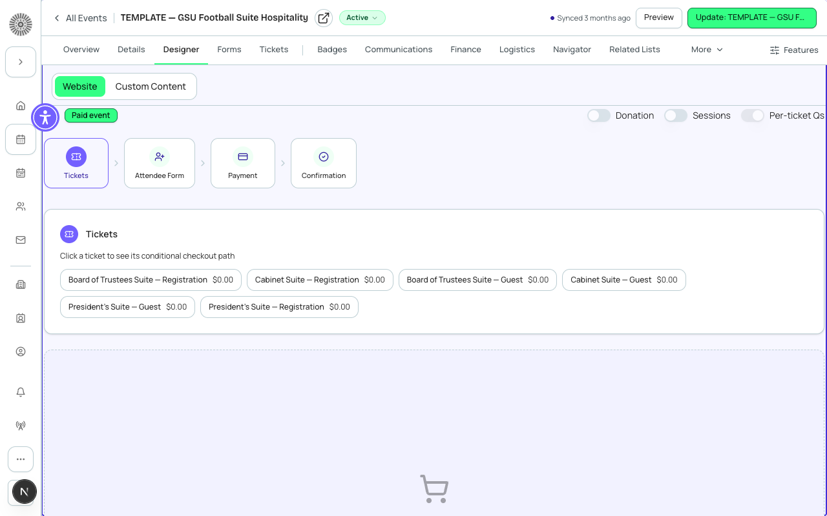This screenshot has width=827, height=516.
Task: Enable the Donation toggle
Action: (599, 115)
